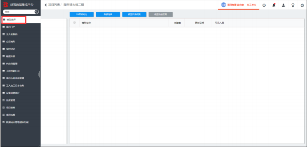Click the download icon in top bar
307x147 pixels.
pyautogui.click(x=283, y=5)
